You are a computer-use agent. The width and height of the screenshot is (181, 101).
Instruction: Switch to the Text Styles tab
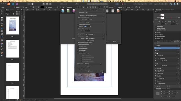[176, 41]
